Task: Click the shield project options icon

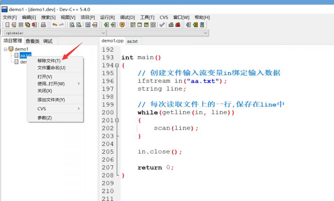Action: 122,25
